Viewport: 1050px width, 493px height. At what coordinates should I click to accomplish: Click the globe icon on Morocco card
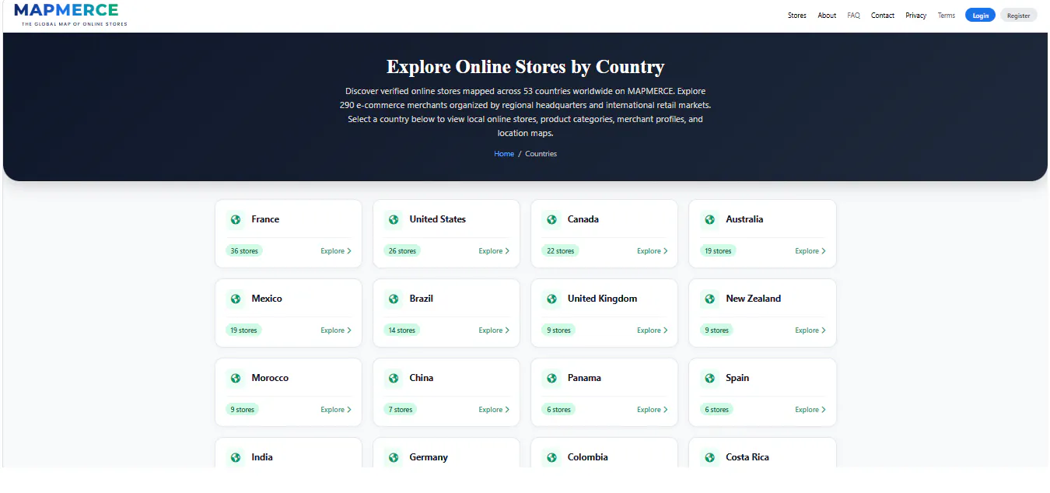tap(236, 378)
